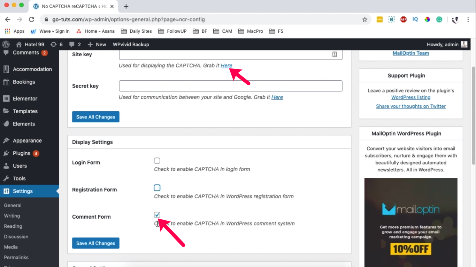Open the BF bookmarks folder
Image resolution: width=476 pixels, height=267 pixels.
[200, 31]
